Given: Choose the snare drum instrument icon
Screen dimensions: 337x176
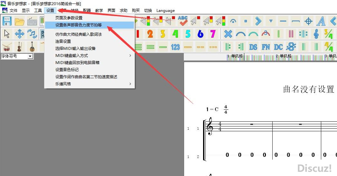Looking at the screenshot, I should coord(7,47).
